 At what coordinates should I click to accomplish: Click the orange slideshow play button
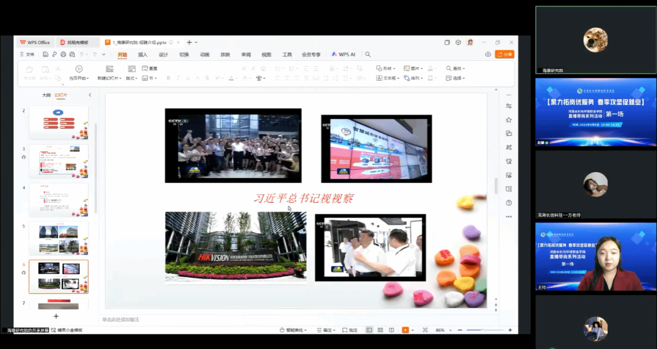click(x=405, y=330)
